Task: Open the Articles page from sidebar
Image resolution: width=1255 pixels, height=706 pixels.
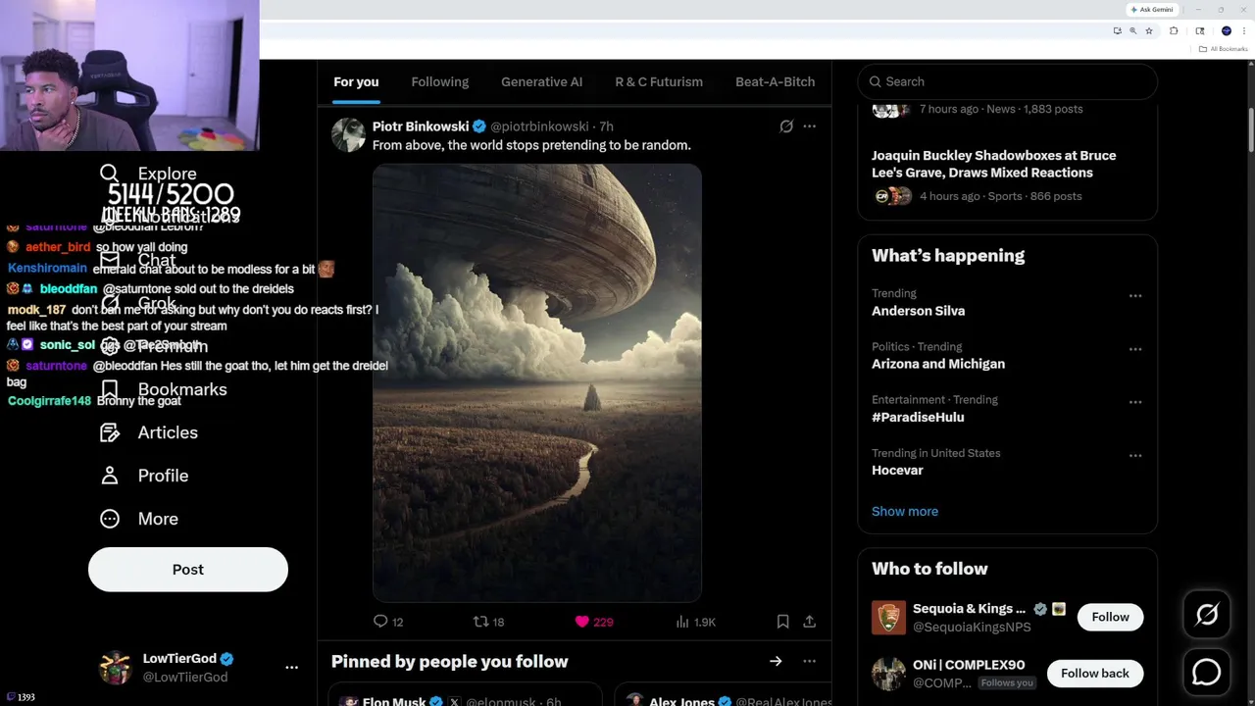Action: pos(167,432)
